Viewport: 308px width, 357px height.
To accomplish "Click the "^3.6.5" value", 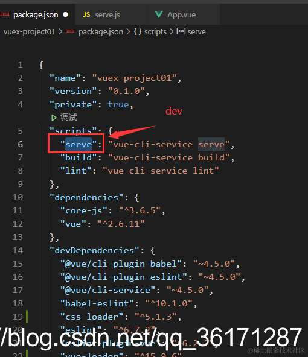I will (140, 210).
